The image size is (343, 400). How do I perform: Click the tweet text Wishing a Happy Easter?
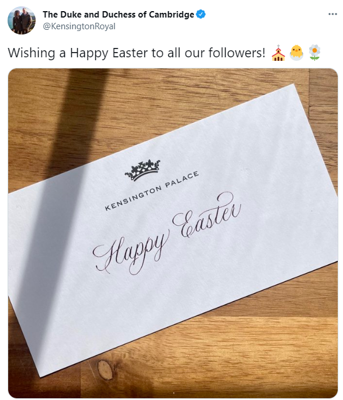tap(136, 53)
